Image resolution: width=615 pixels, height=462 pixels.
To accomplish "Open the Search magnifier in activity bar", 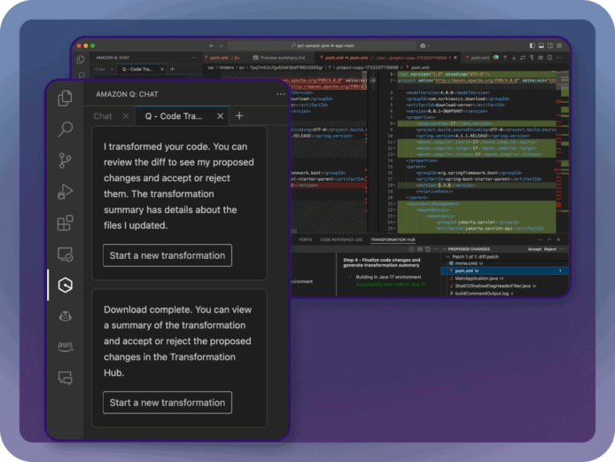I will (65, 129).
